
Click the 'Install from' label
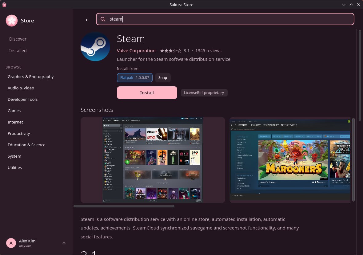click(x=128, y=69)
